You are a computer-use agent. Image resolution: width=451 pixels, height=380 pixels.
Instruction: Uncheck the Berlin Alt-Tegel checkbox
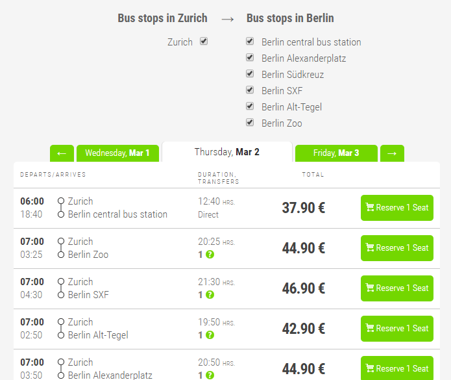[250, 107]
